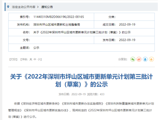
Task: Click the 主题词 value 公示
Action: coord(36,48)
